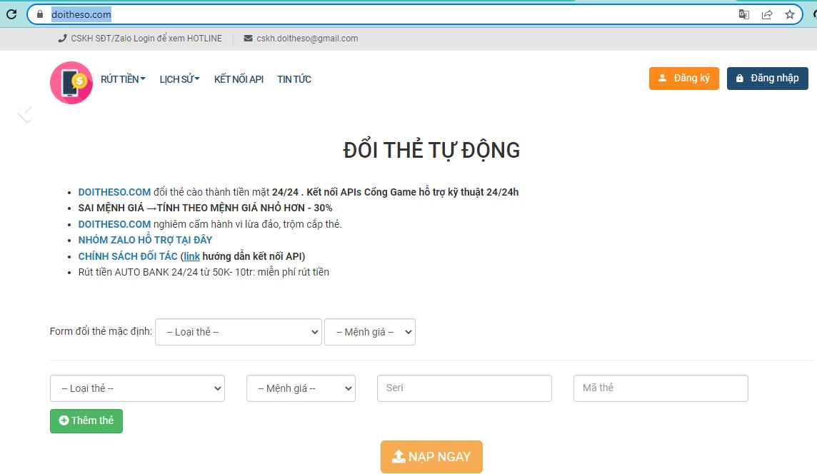The height and width of the screenshot is (474, 817).
Task: Click the phone icon beside CSKH hotline
Action: 63,38
